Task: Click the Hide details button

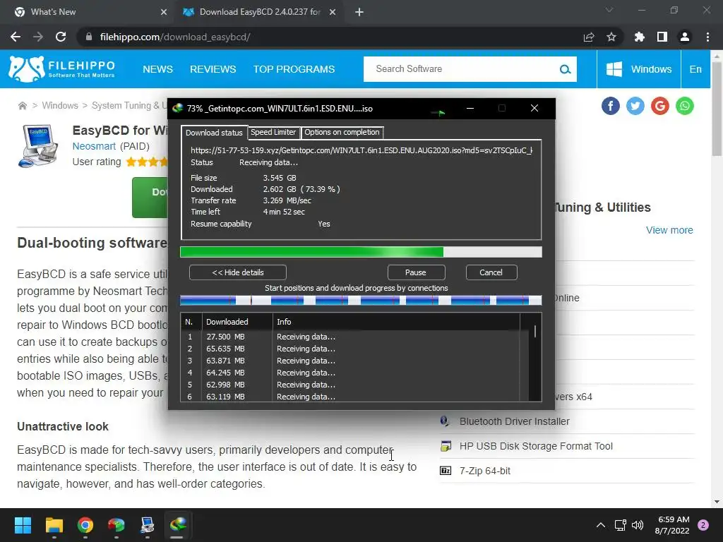Action: [x=238, y=272]
